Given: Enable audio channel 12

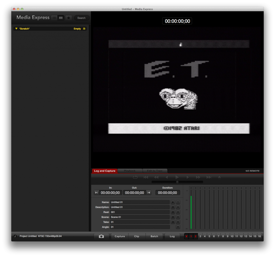Looking at the screenshot, I should click(241, 236).
